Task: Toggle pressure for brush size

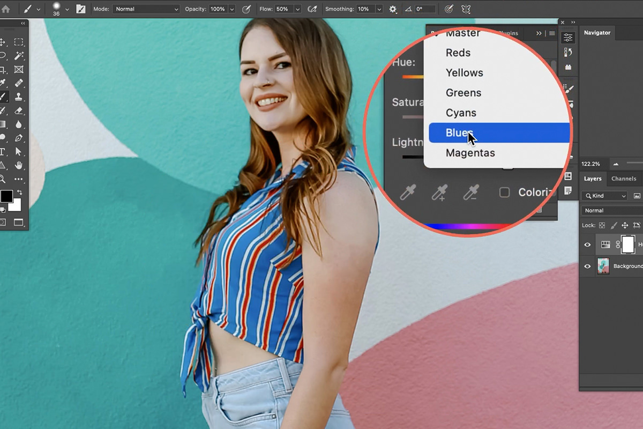Action: [449, 9]
